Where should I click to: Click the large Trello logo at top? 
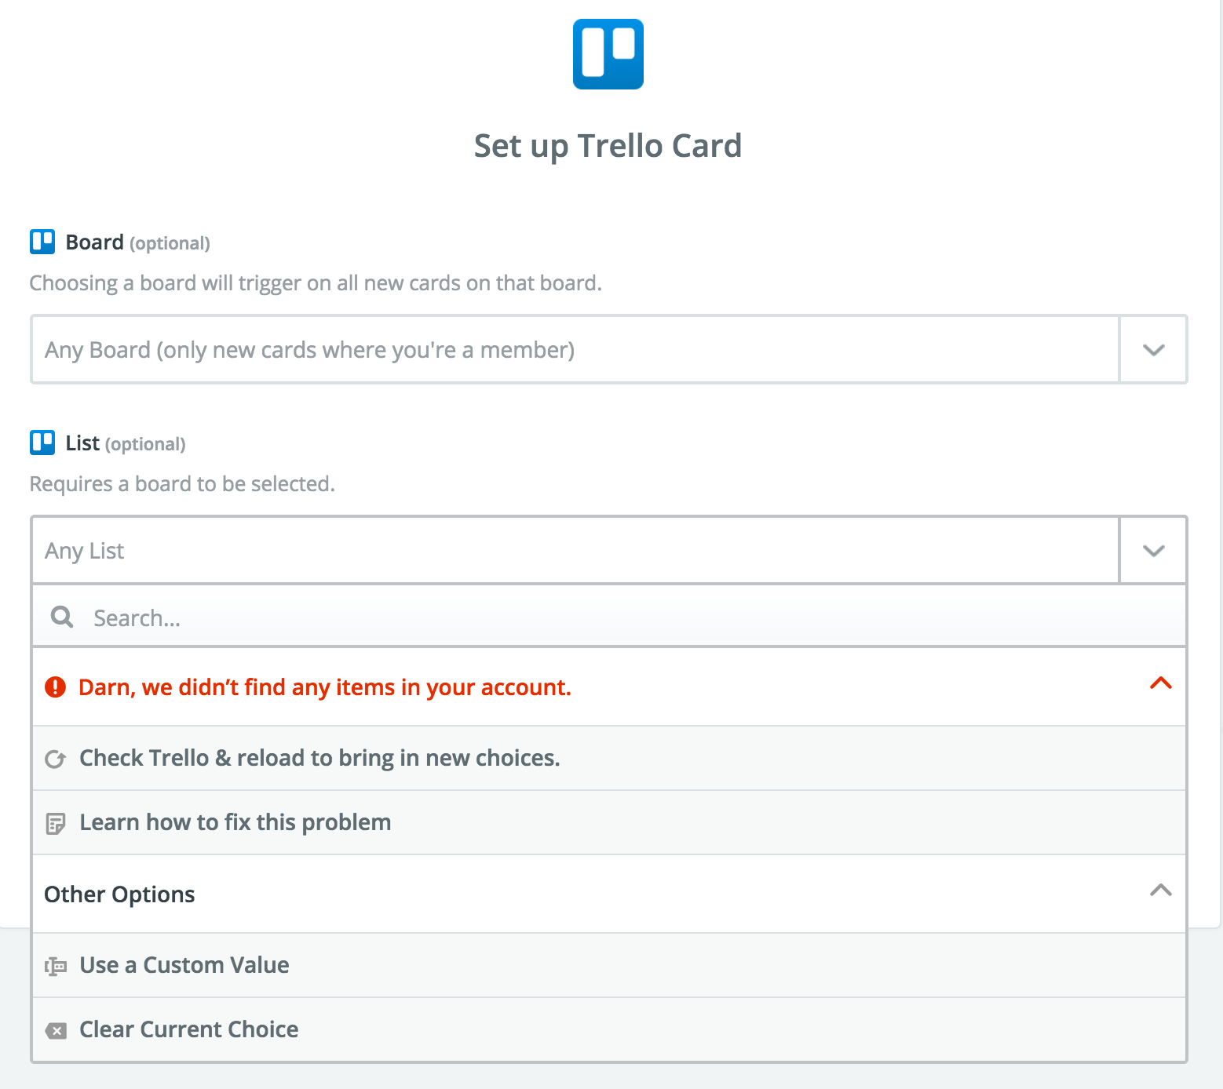point(608,54)
